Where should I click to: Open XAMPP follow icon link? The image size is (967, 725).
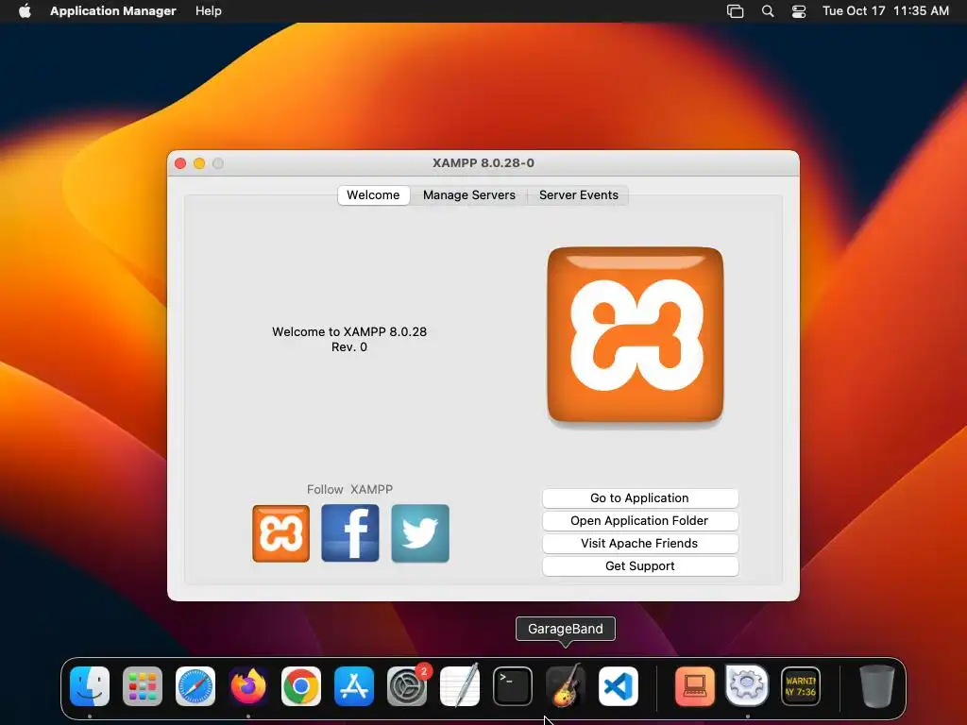(280, 533)
